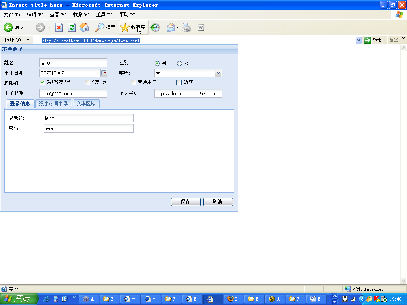Click the 取消 cancel button
Image resolution: width=407 pixels, height=305 pixels.
pyautogui.click(x=218, y=202)
